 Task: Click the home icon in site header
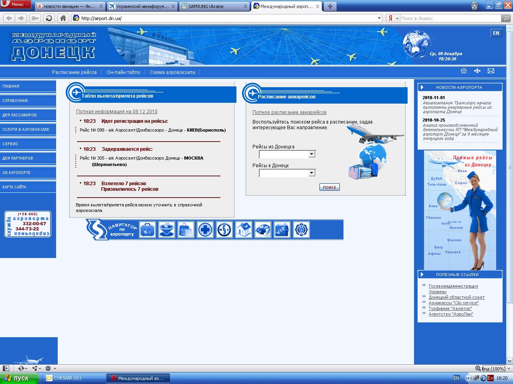(x=464, y=71)
